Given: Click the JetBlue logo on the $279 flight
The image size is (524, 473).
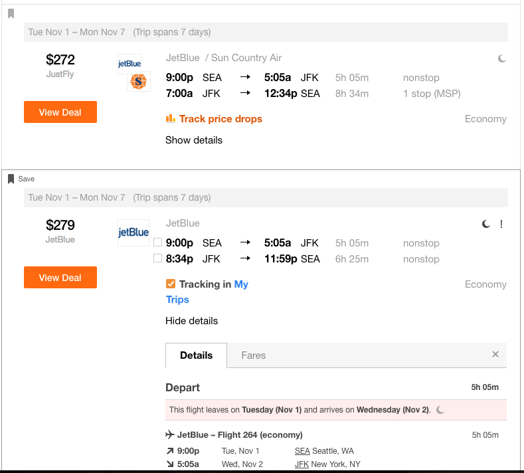Looking at the screenshot, I should [x=133, y=233].
